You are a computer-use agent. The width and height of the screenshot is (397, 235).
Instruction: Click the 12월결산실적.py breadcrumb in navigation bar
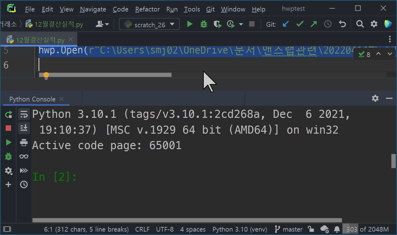click(x=54, y=24)
